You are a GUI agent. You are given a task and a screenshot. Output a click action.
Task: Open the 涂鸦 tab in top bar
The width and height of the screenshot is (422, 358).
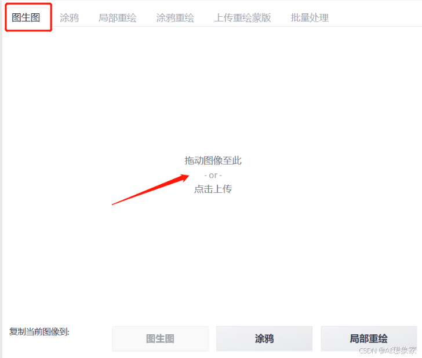tap(69, 18)
